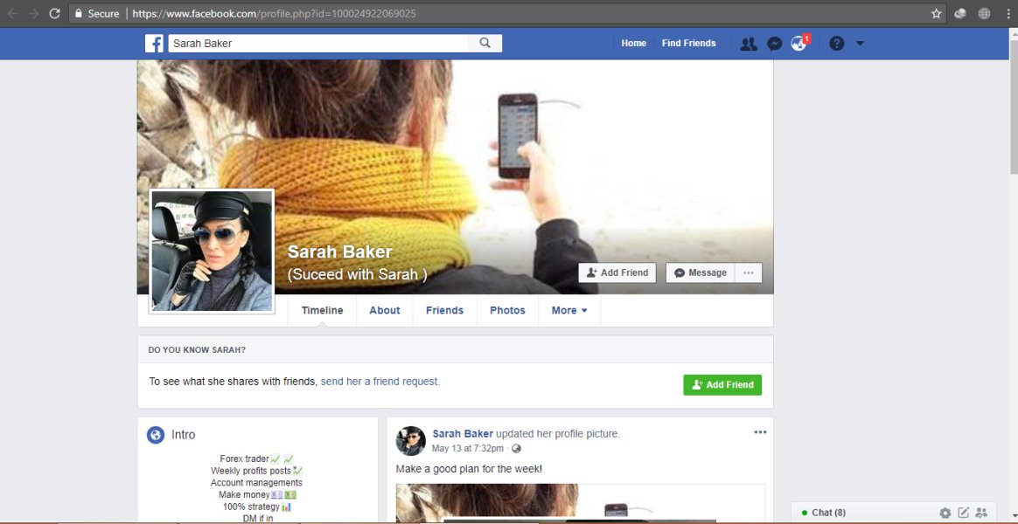Follow 'send her a friend request' link
1018x524 pixels.
[380, 382]
